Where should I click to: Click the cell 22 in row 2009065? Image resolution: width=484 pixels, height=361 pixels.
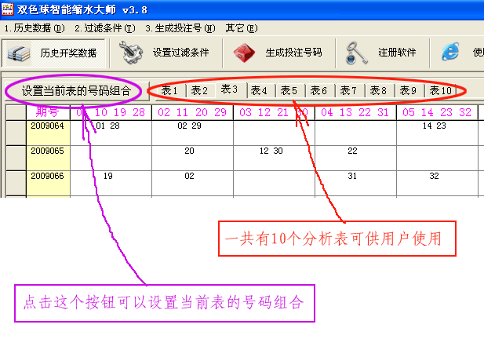[x=355, y=158]
